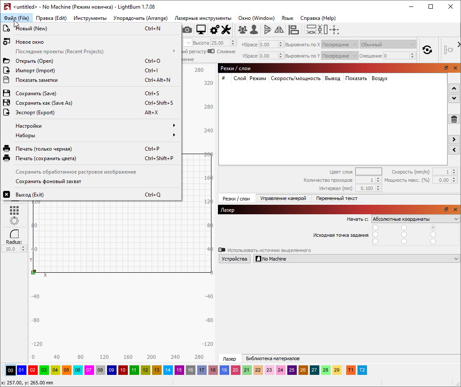Switch to Управление камерой tab

pyautogui.click(x=283, y=198)
